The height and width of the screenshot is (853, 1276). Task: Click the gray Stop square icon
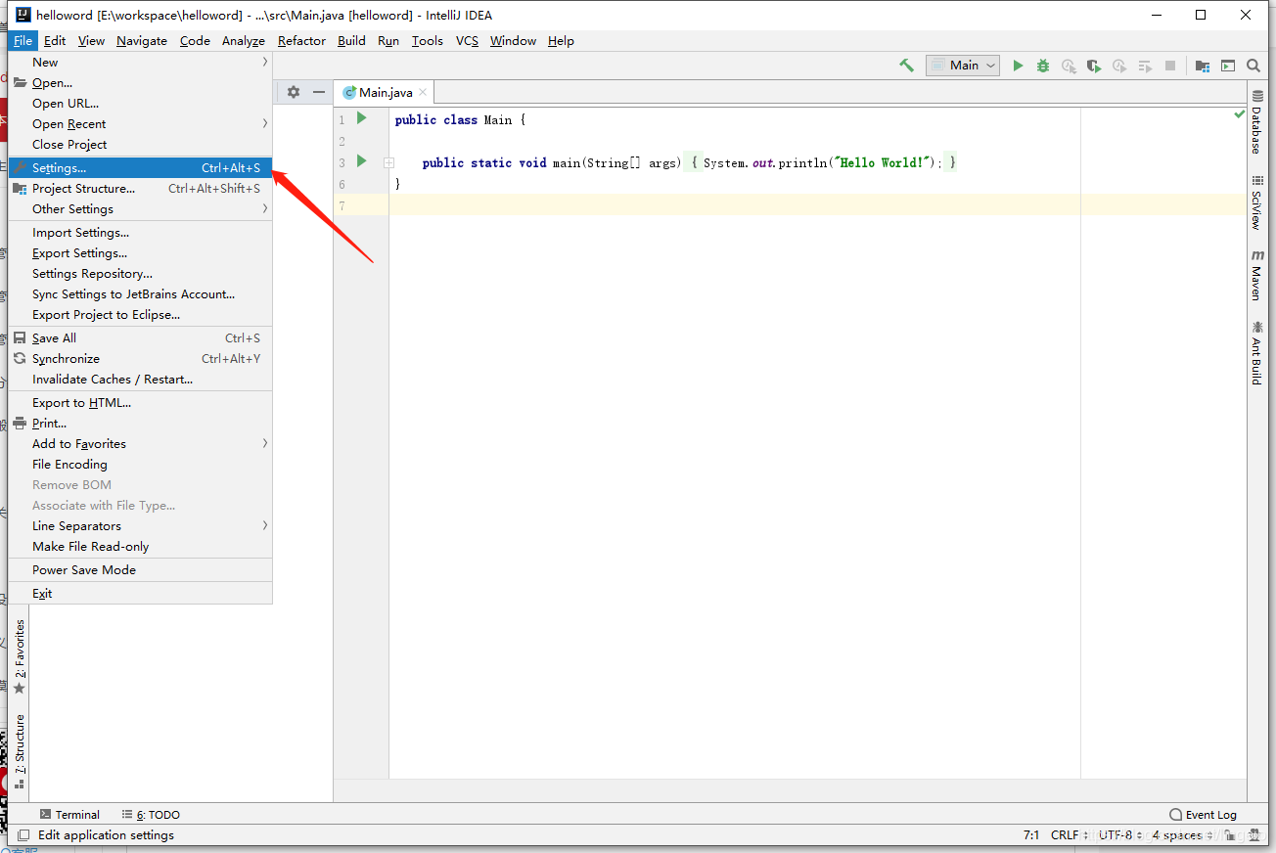pos(1170,66)
